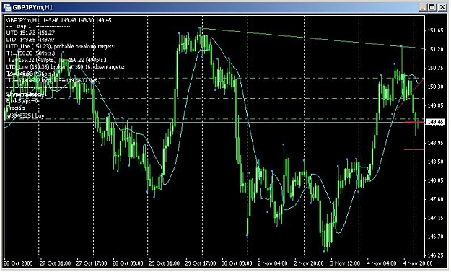Click the '2 Nov 04:00' time axis label

point(273,263)
